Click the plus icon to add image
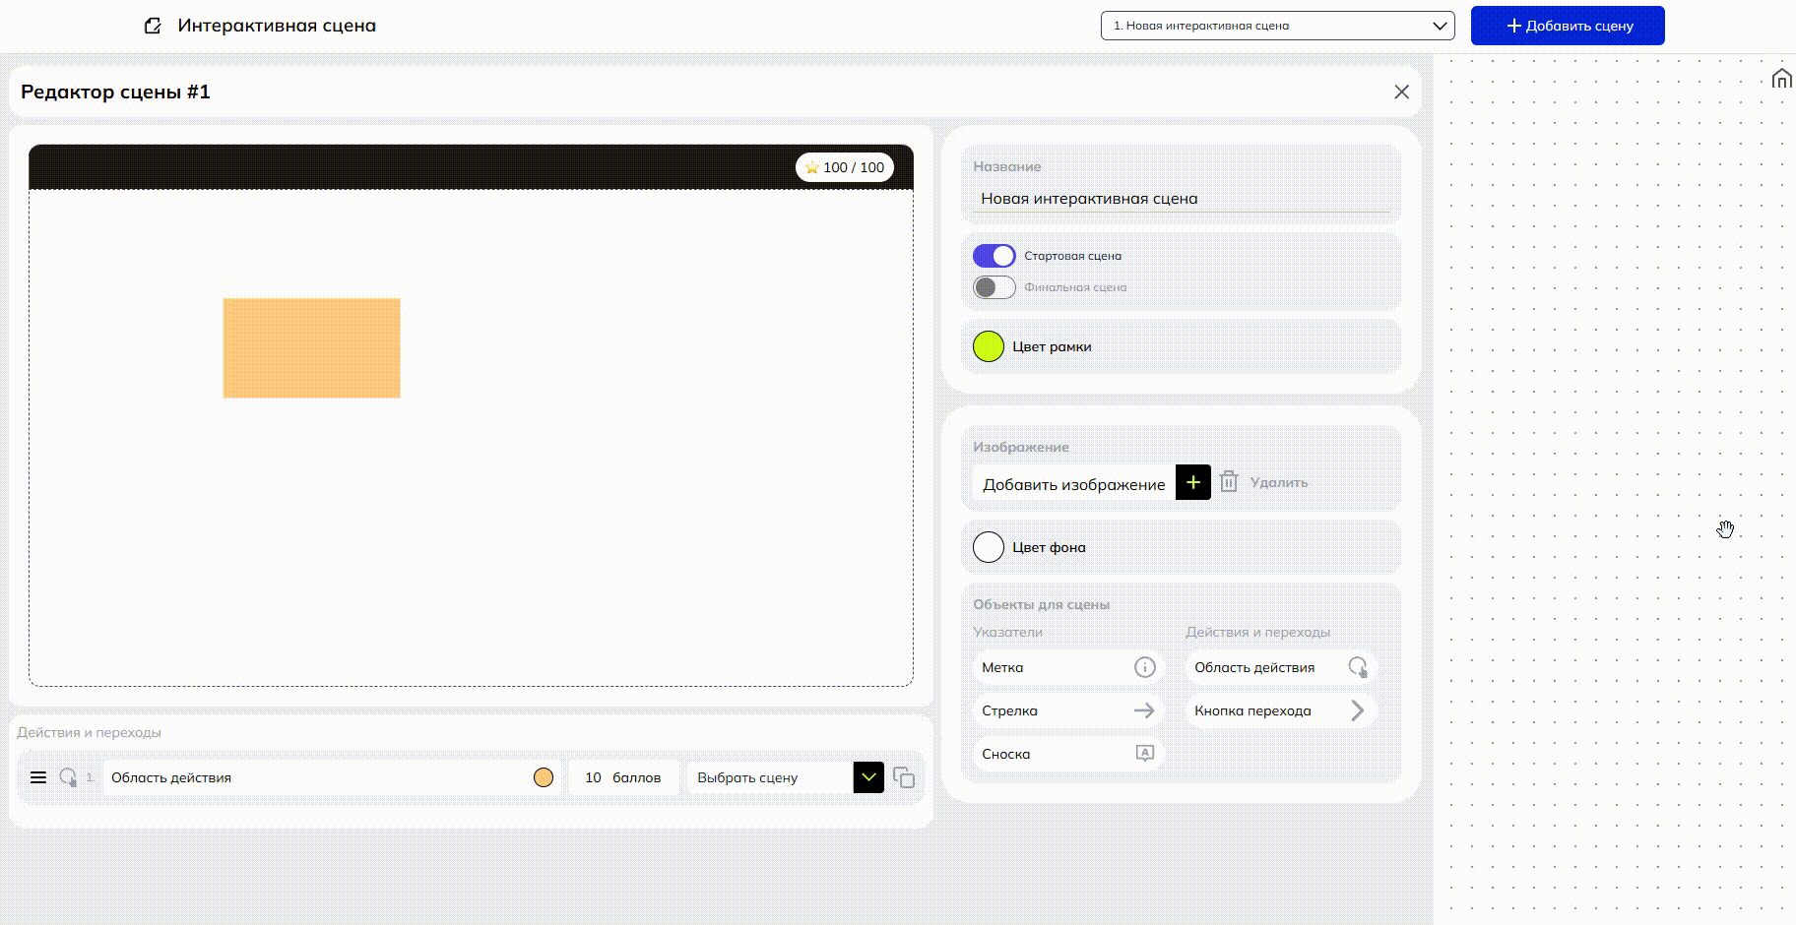1796x925 pixels. point(1192,482)
